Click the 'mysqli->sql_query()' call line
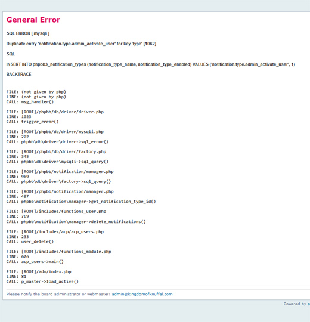Image resolution: width=310 pixels, height=322 pixels. (x=57, y=162)
